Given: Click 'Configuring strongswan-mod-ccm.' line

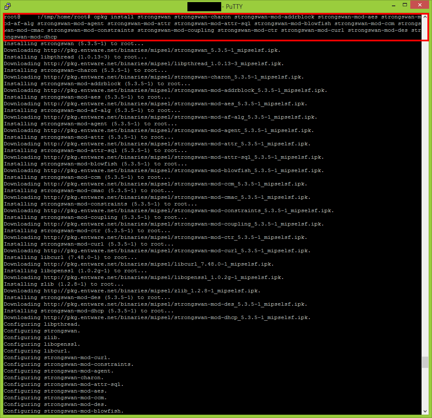Looking at the screenshot, I should [56, 398].
